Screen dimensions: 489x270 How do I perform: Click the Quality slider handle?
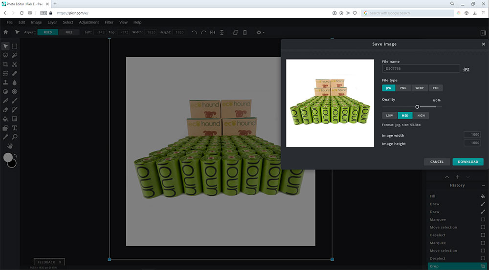point(417,107)
